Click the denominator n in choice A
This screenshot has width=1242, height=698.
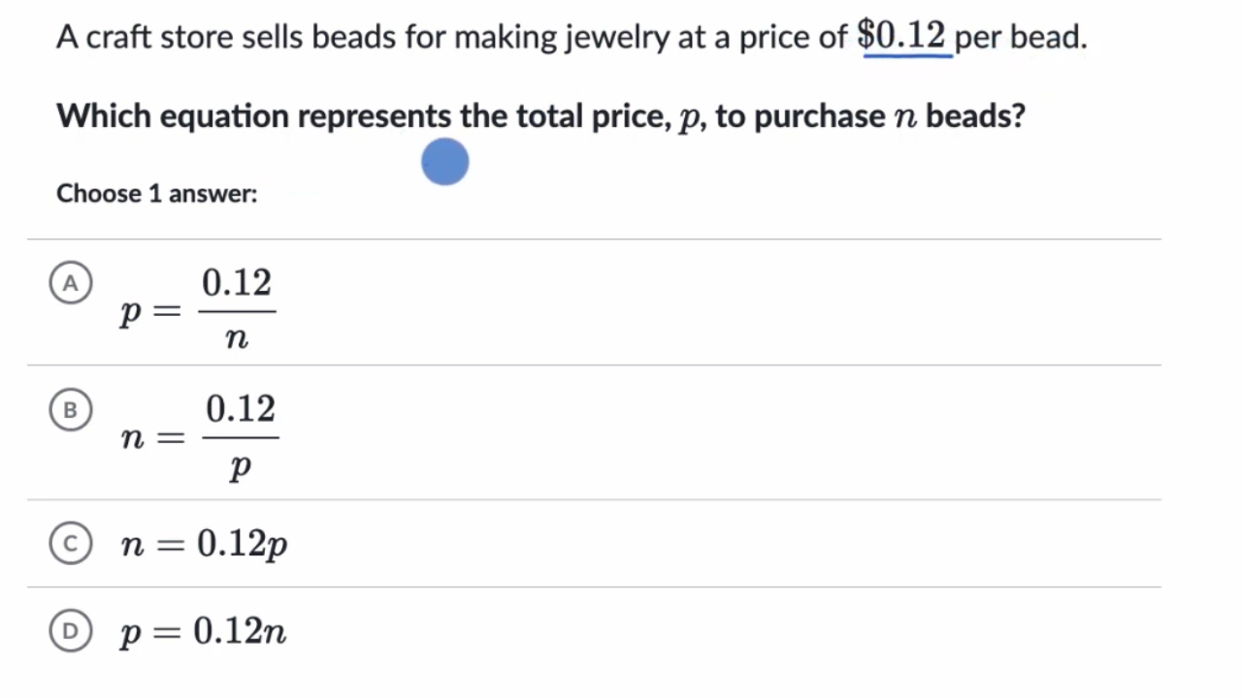[237, 338]
